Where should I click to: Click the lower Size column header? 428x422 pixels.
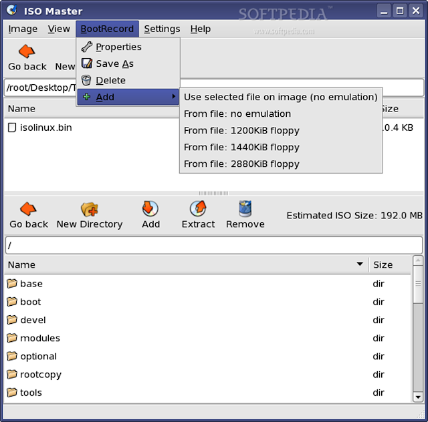coord(390,264)
